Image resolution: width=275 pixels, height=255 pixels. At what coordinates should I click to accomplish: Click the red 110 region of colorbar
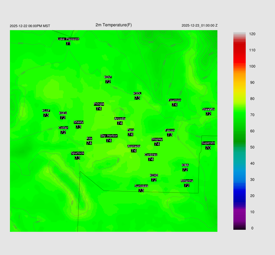[x=239, y=50]
